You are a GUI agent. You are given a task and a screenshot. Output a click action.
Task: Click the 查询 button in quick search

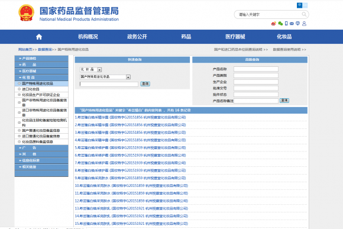click(x=145, y=84)
